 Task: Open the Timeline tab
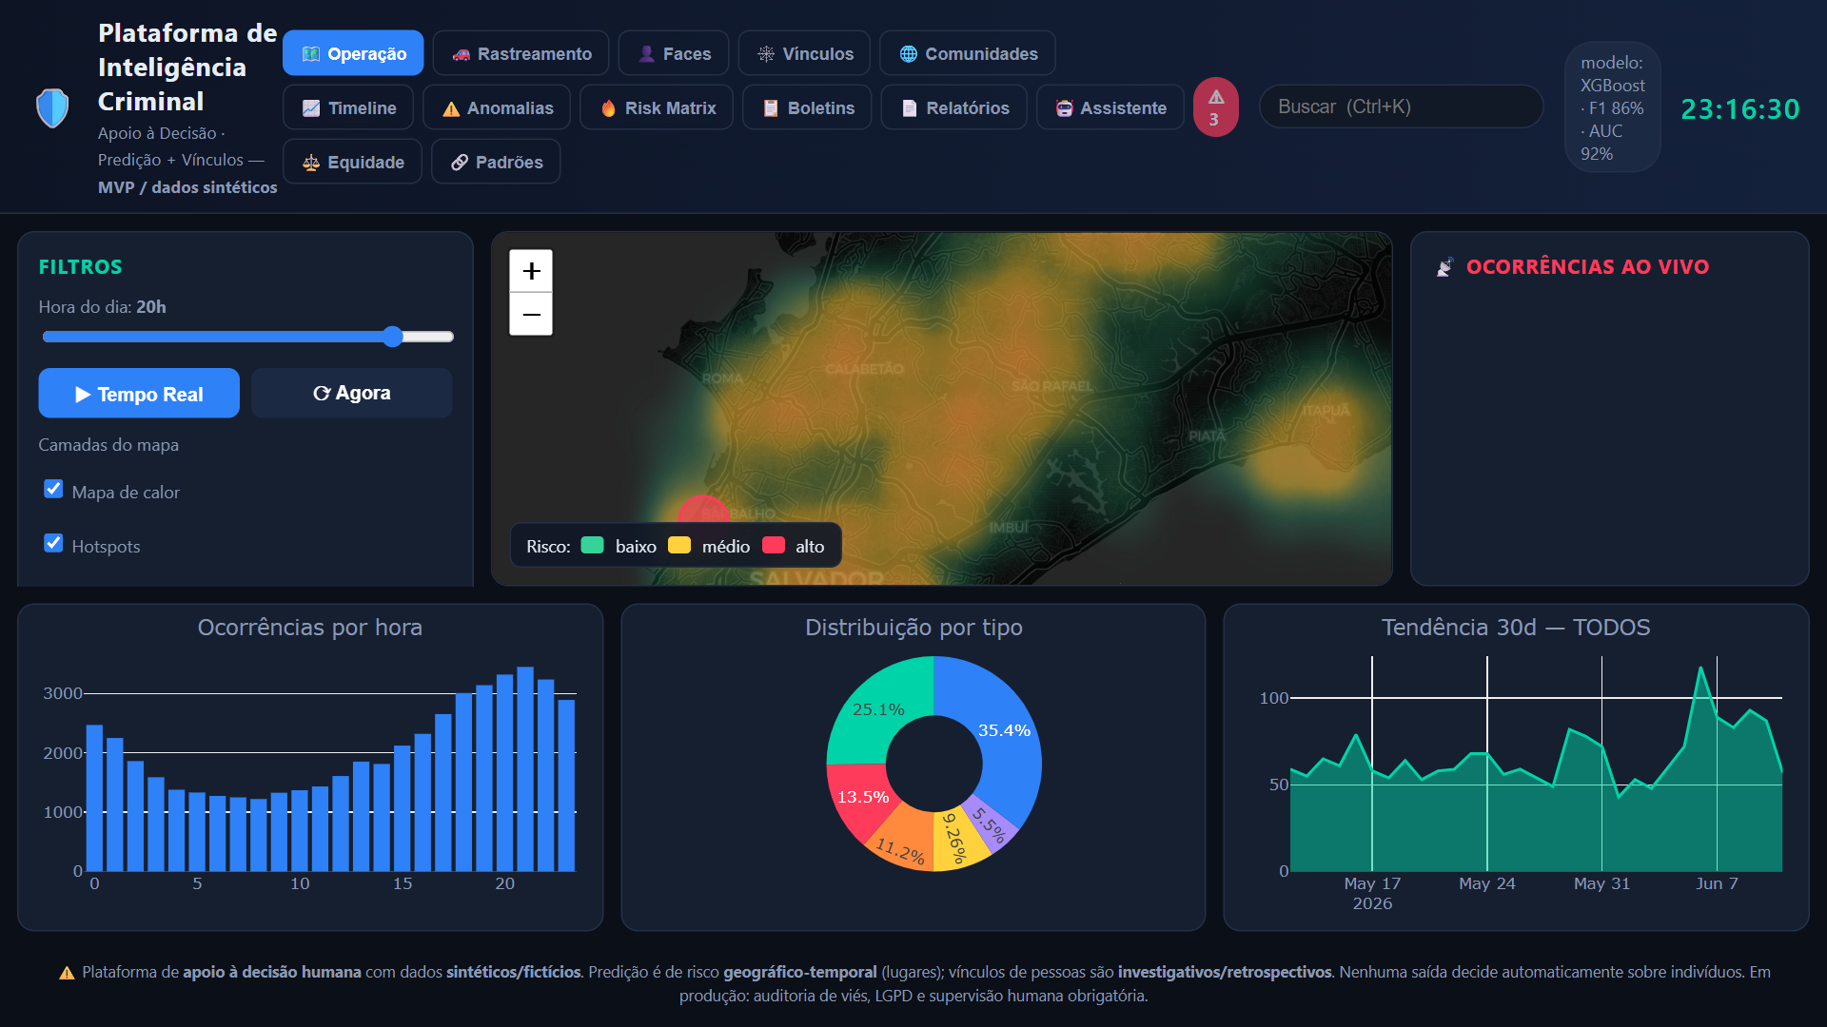pos(348,107)
